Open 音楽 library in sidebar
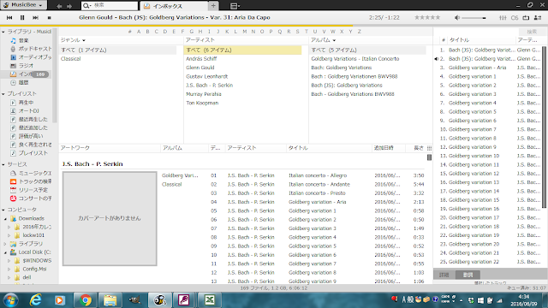548x308 pixels. pyautogui.click(x=23, y=40)
